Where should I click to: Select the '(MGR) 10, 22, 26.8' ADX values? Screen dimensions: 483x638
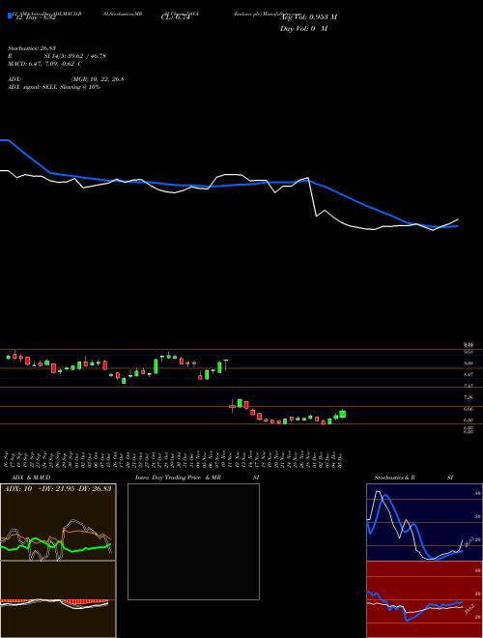[x=98, y=79]
